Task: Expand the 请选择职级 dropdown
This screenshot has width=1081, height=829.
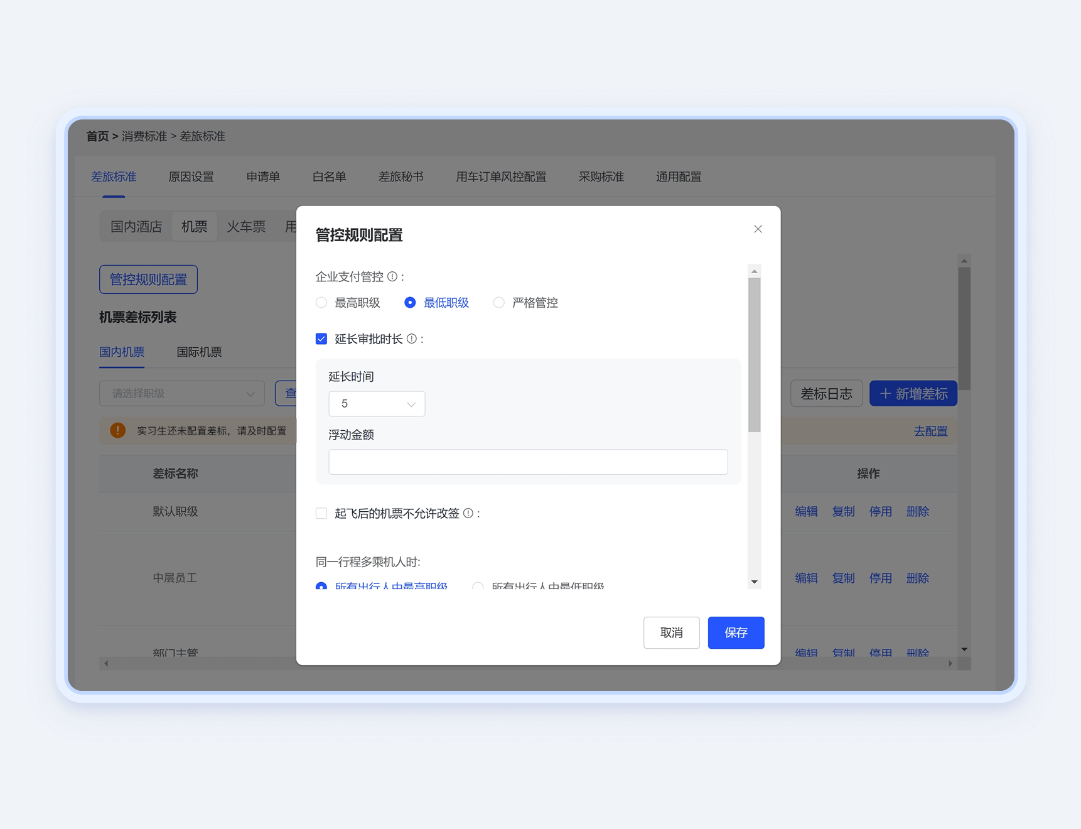Action: click(182, 394)
